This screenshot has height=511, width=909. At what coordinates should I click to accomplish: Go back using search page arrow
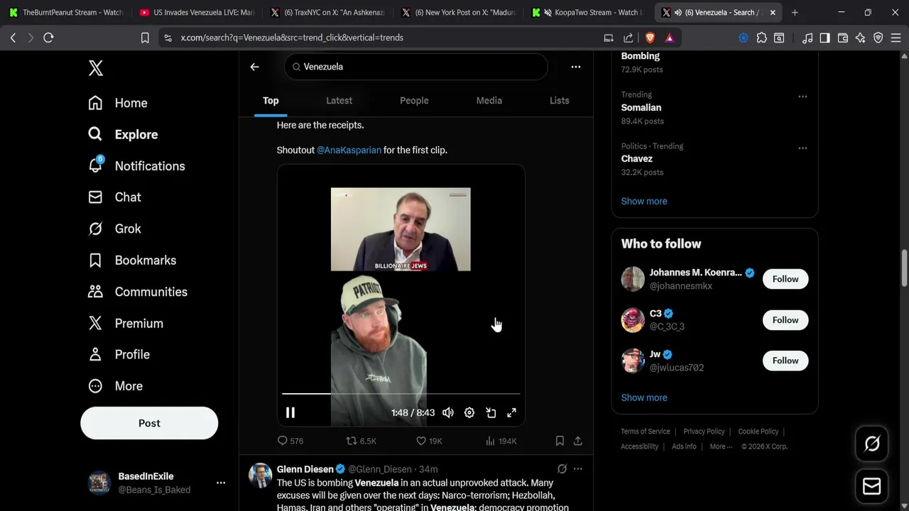click(255, 67)
